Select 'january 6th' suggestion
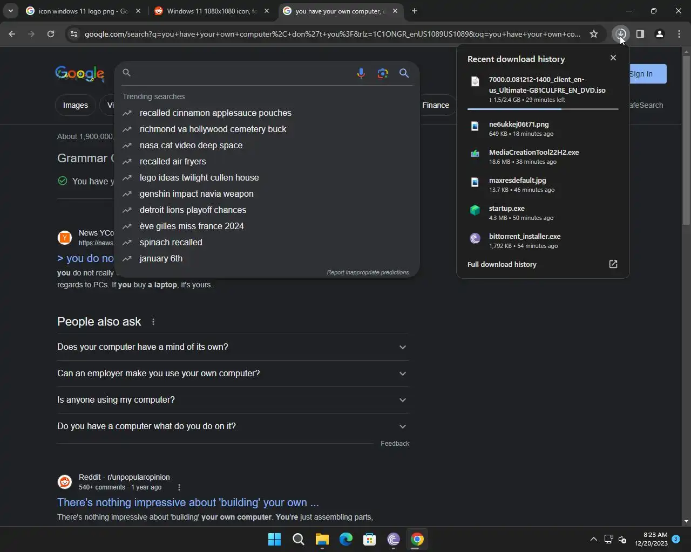 [x=267, y=259]
